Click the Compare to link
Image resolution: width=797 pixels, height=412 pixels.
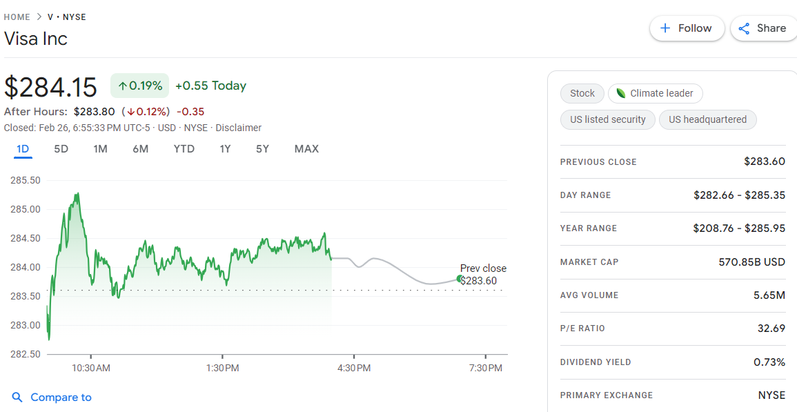[x=61, y=398]
